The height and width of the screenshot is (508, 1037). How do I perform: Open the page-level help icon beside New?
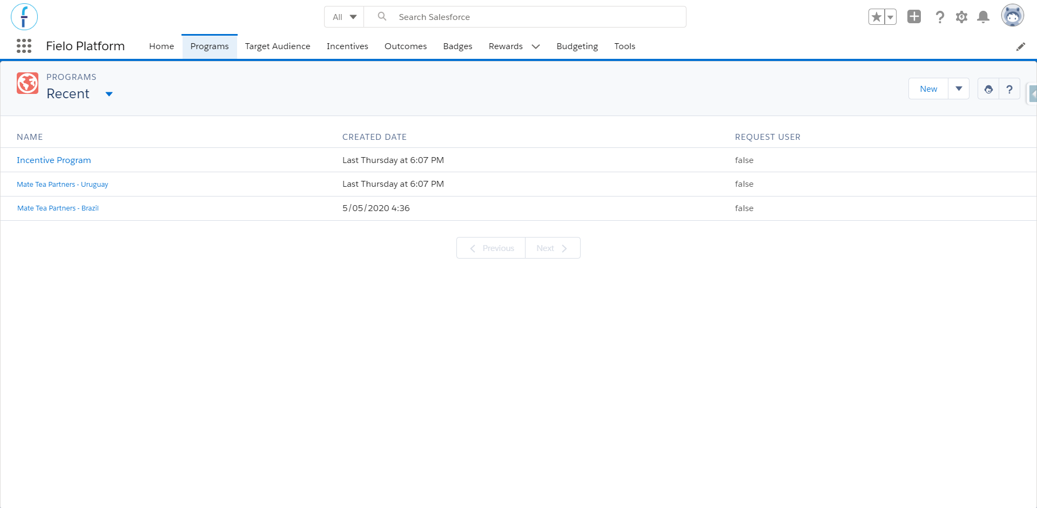point(1009,89)
